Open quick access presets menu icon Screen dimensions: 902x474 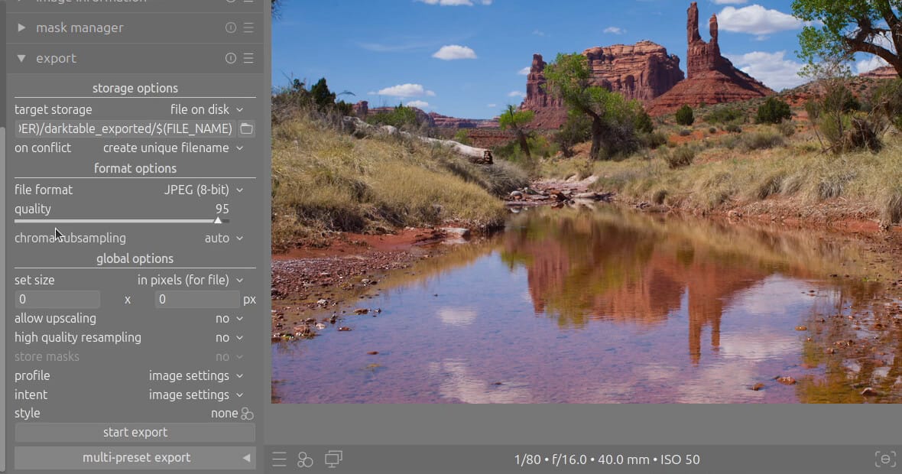pos(280,459)
